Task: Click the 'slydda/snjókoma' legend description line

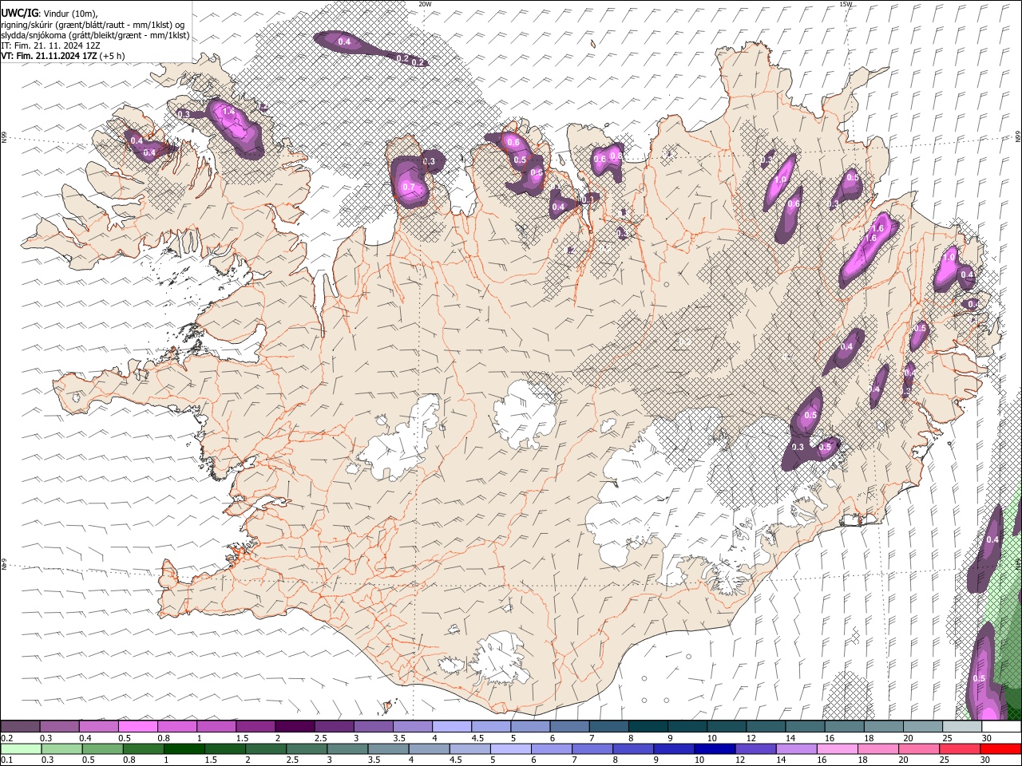Action: point(95,35)
